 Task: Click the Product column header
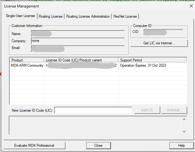[27, 60]
